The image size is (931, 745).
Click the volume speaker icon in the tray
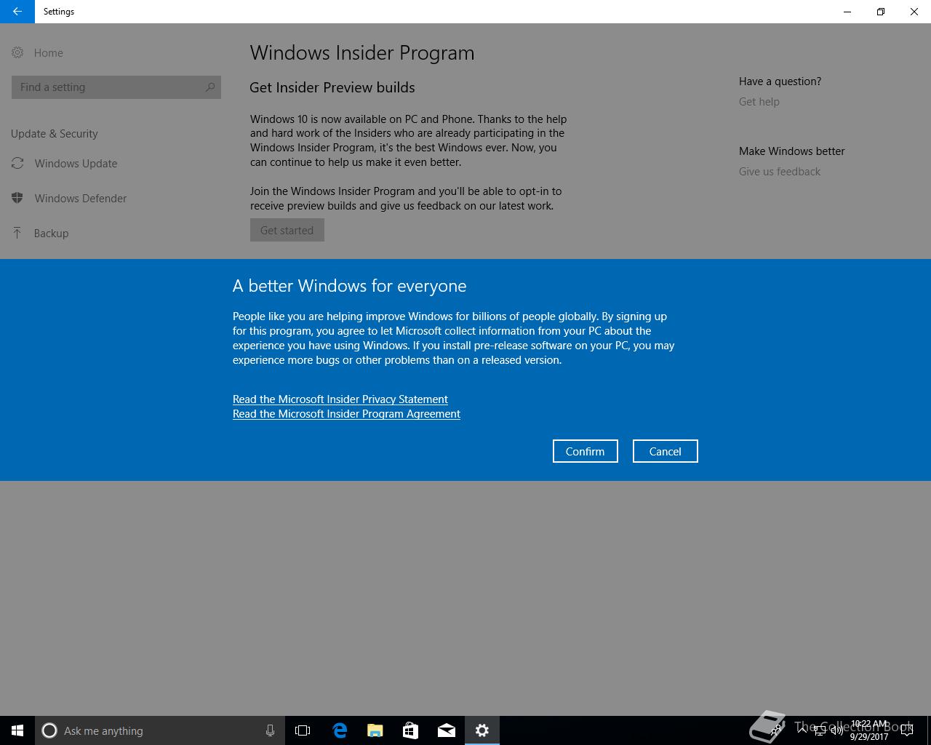click(836, 730)
